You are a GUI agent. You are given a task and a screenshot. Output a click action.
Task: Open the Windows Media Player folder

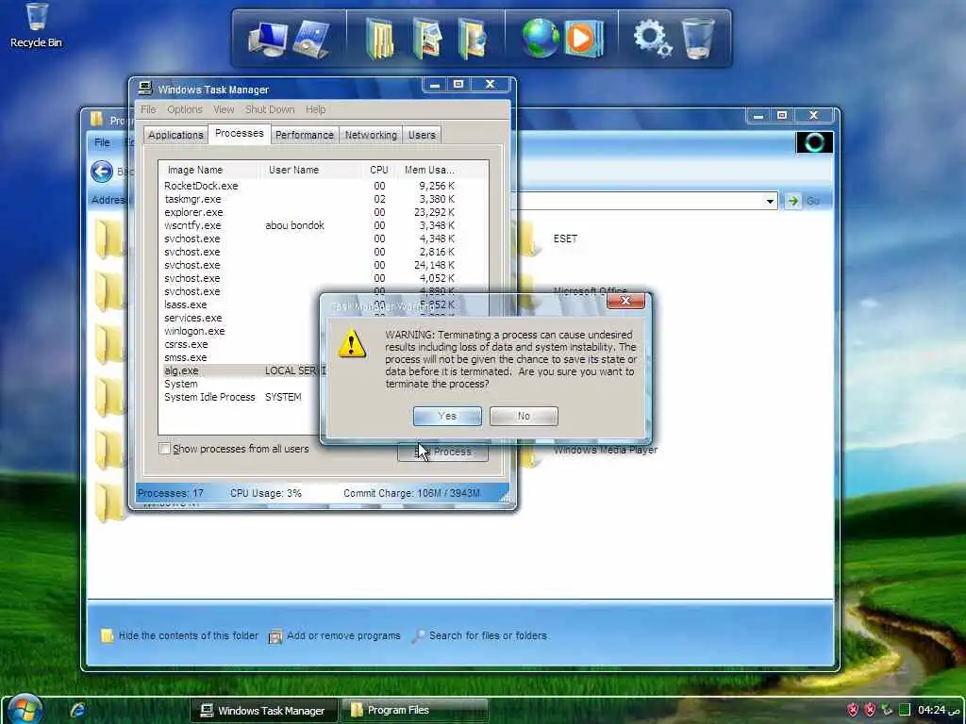pos(607,450)
